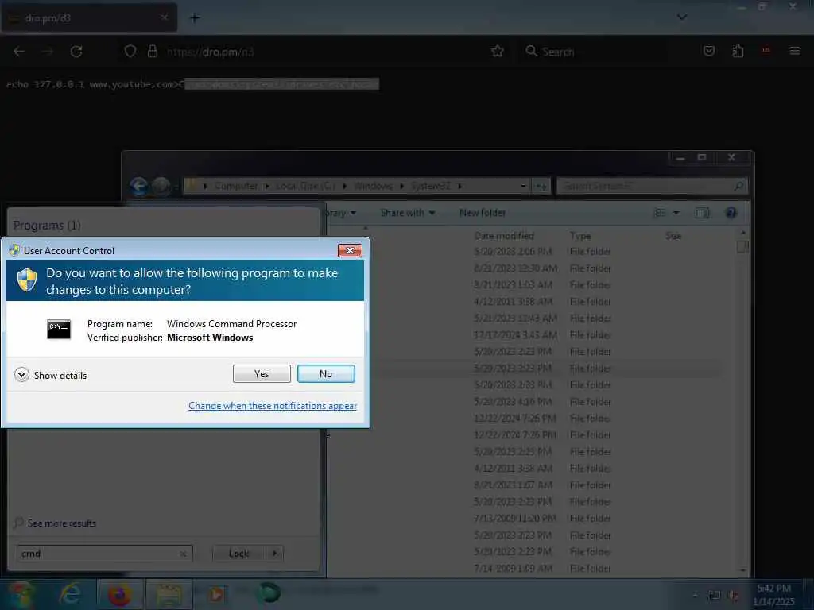Viewport: 814px width, 610px height.
Task: Expand the arrow after Windows in breadcrumb
Action: 401,186
